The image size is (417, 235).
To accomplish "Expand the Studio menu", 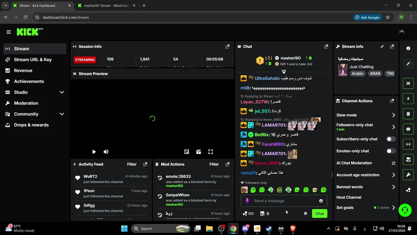I will 62,92.
